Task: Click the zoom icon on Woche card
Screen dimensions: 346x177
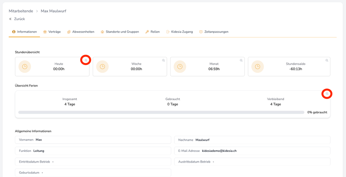Action: point(164,61)
